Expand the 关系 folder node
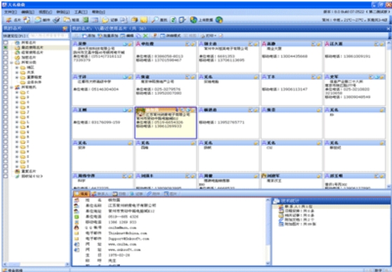 point(17,72)
